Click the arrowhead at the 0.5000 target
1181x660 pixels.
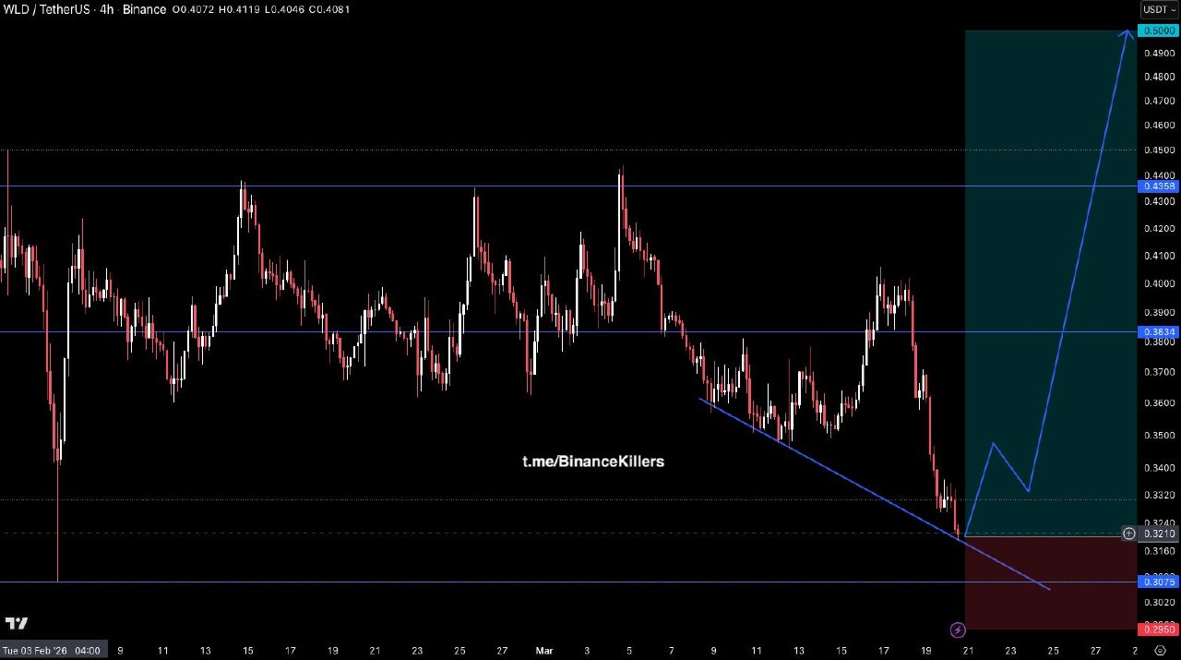(1127, 33)
